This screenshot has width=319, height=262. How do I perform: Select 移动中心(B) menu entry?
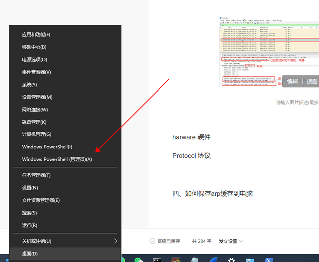(x=65, y=47)
